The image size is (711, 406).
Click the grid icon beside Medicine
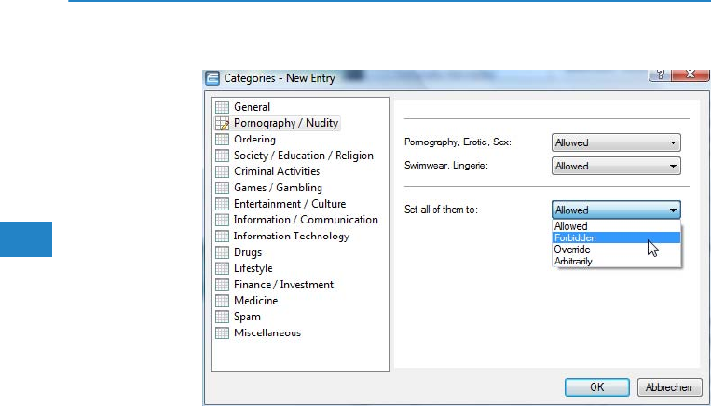pyautogui.click(x=222, y=301)
